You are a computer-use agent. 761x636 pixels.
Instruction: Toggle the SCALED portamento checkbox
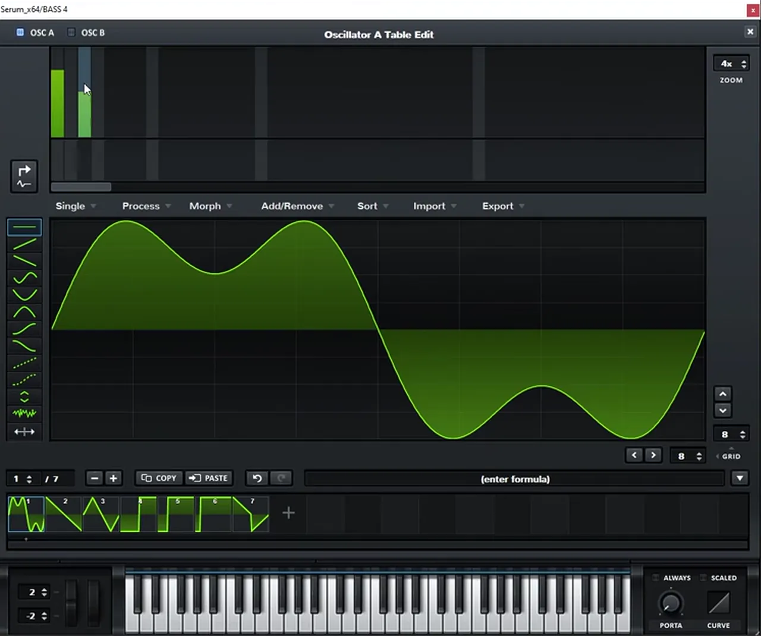703,578
